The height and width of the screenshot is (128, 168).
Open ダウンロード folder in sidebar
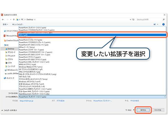click(x=10, y=52)
